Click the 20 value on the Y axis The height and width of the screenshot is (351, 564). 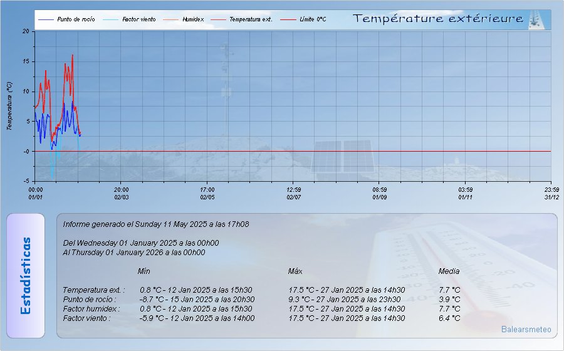coord(26,31)
